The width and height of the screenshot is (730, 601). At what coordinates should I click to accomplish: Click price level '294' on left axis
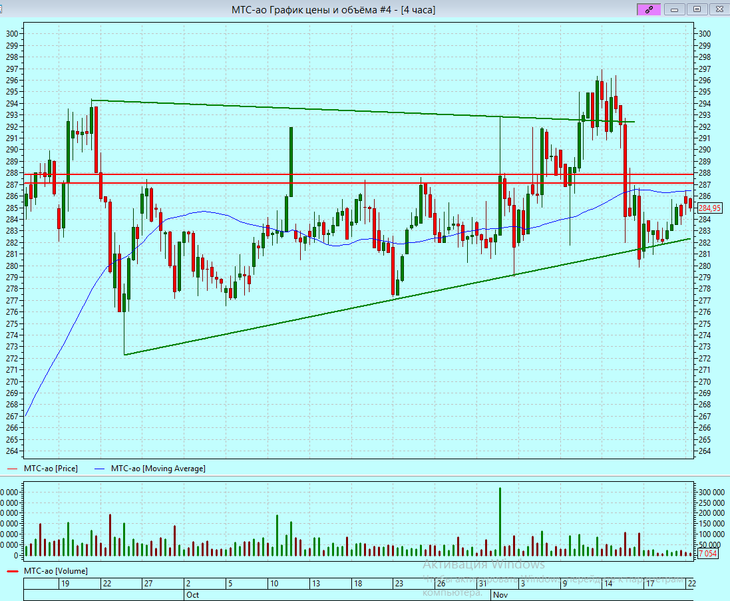pyautogui.click(x=12, y=103)
